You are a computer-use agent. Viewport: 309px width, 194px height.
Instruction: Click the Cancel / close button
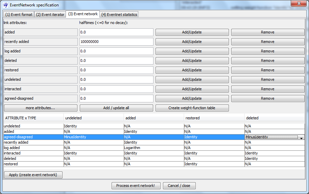(x=179, y=186)
